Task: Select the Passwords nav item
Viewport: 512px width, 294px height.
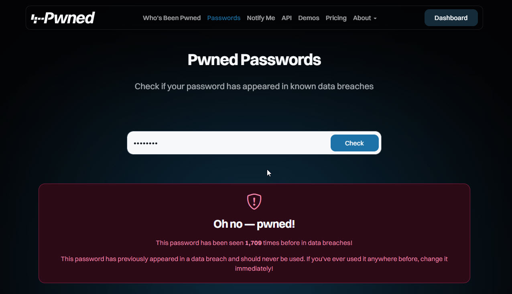Action: tap(224, 18)
